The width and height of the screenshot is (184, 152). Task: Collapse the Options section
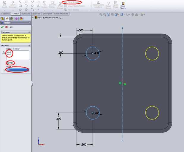point(29,46)
